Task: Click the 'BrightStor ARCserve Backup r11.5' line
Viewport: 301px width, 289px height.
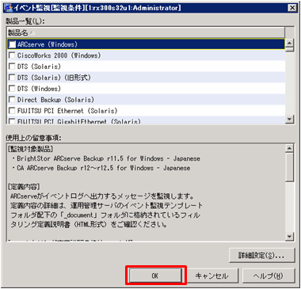Action: (x=106, y=158)
